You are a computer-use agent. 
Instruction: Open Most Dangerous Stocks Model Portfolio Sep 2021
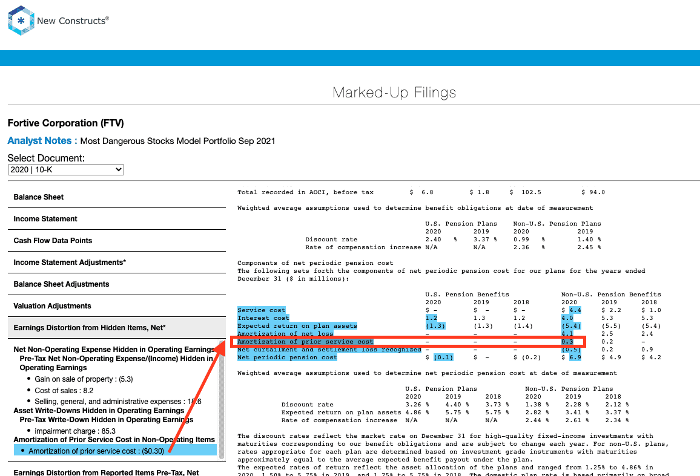click(x=177, y=141)
